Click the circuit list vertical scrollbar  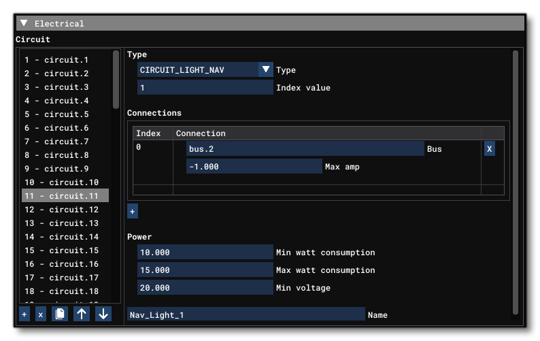point(116,82)
